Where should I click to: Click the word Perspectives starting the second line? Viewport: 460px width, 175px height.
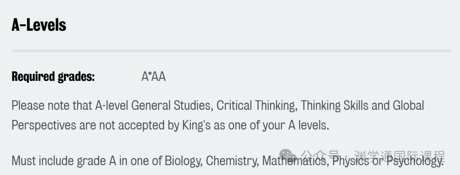pos(44,126)
